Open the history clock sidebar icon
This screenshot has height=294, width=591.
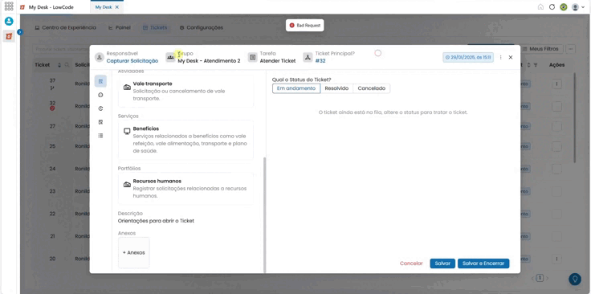point(100,108)
